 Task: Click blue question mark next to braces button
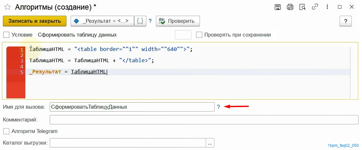150,21
